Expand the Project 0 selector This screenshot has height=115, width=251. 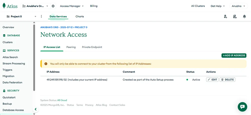pos(21,17)
